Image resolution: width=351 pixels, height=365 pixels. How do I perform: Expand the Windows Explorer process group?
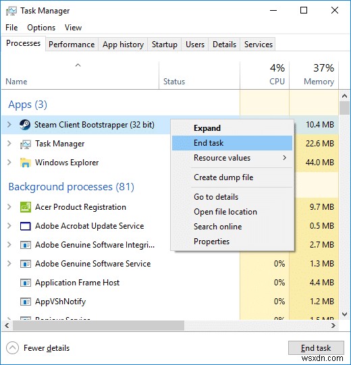[x=9, y=162]
